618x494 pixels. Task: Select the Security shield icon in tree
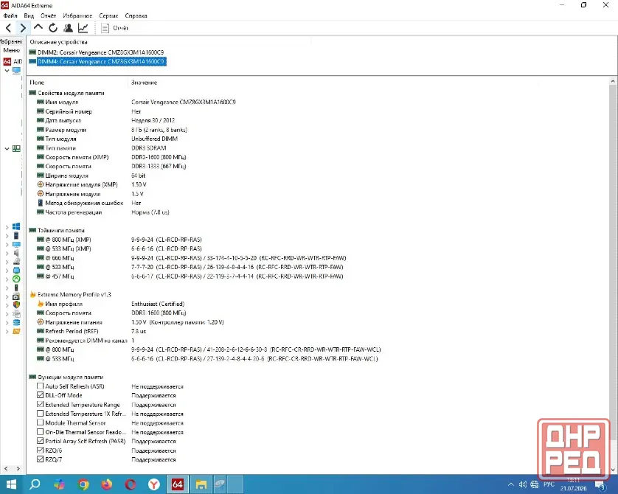(16, 305)
